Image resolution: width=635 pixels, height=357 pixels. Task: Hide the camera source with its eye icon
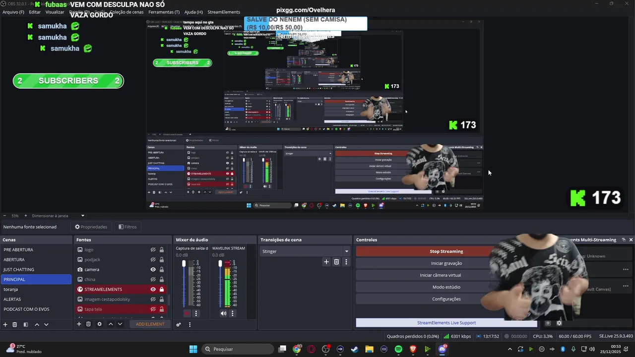pos(153,270)
